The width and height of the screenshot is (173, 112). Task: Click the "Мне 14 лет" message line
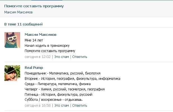click(x=34, y=40)
